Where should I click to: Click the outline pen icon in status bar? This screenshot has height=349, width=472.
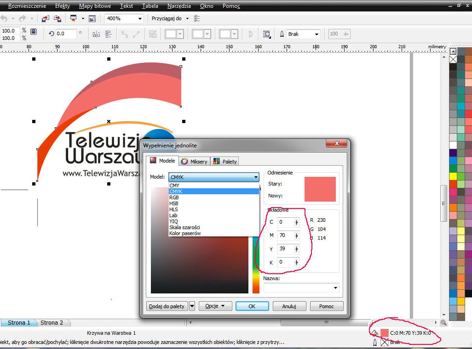click(x=375, y=342)
